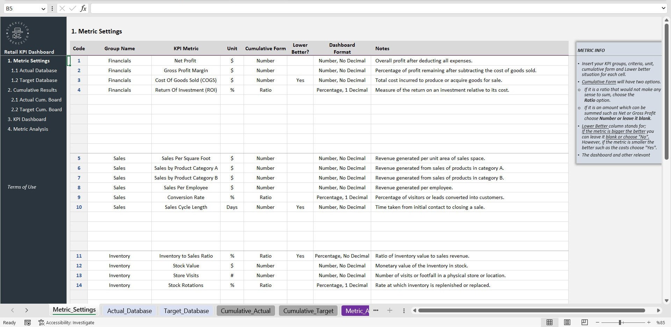671x327 pixels.
Task: Switch to Page Break Preview icon
Action: pos(584,322)
